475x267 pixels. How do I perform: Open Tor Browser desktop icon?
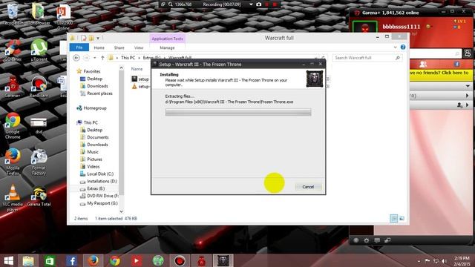tap(39, 13)
